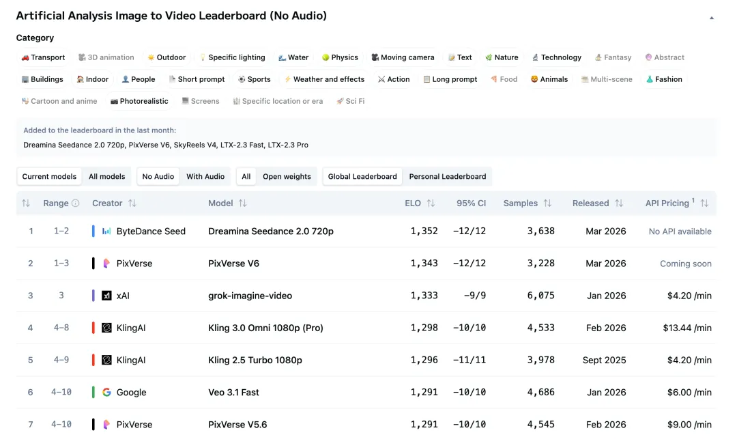Click the blue color bar beside ByteDance Seed
This screenshot has width=737, height=439.
(x=93, y=231)
